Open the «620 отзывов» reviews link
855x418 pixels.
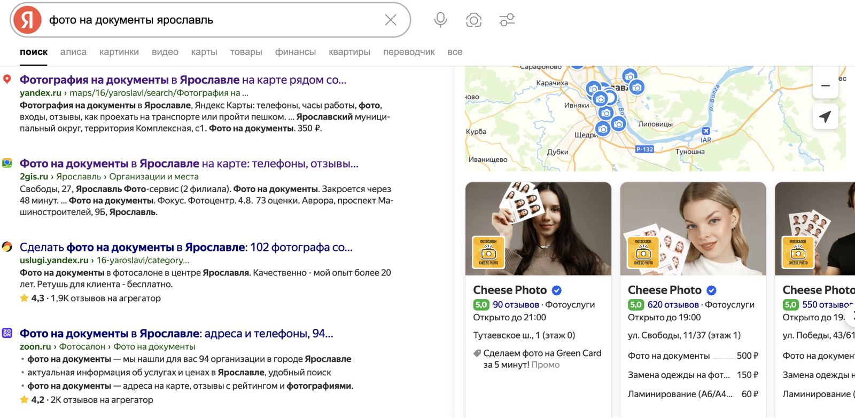[673, 305]
